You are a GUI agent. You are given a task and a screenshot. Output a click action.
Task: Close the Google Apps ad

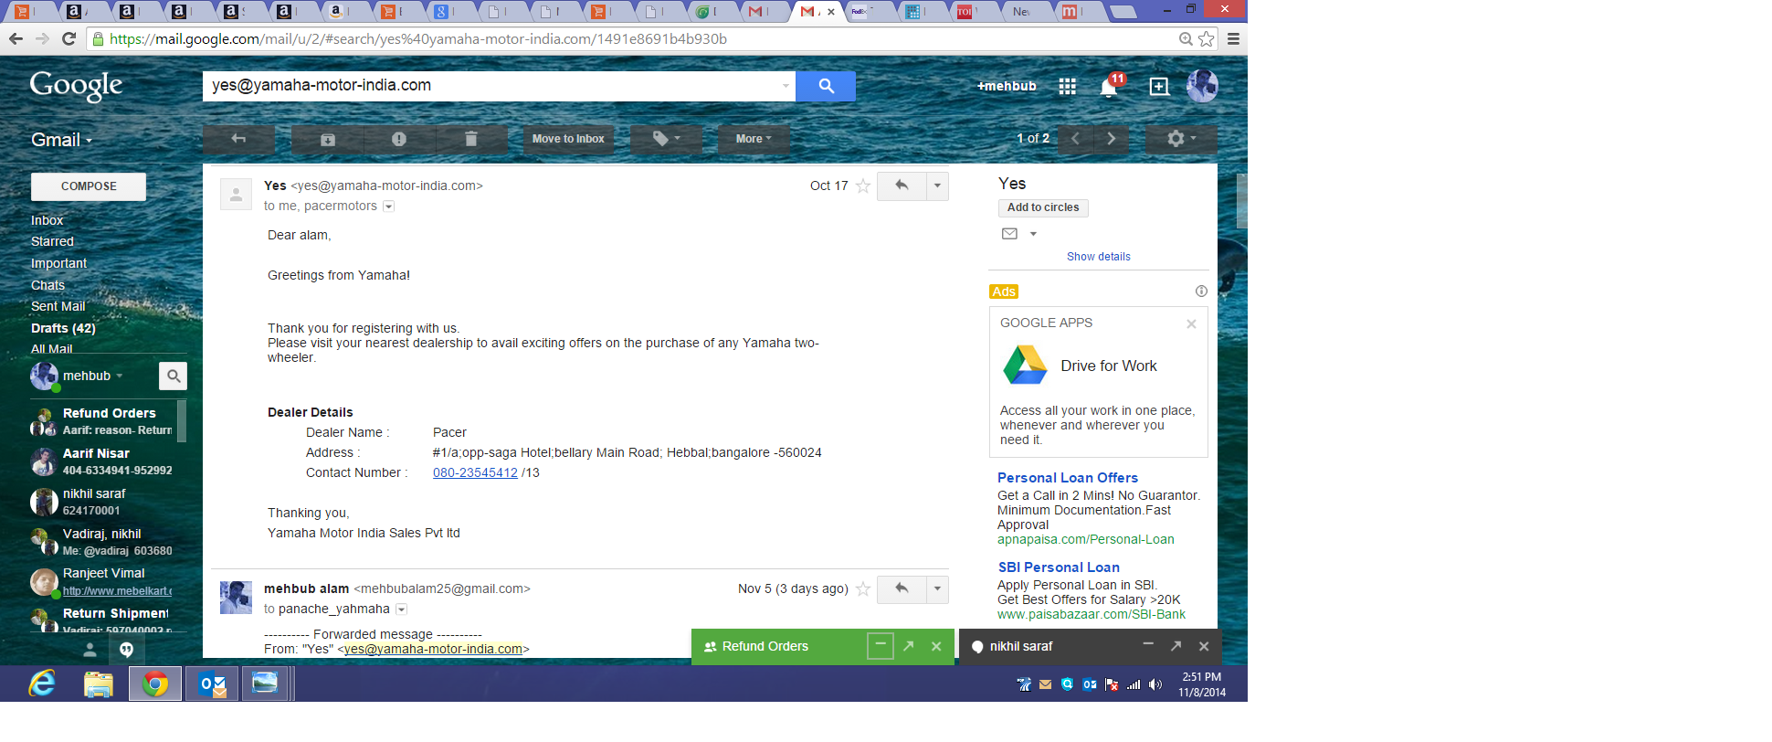[x=1191, y=324]
